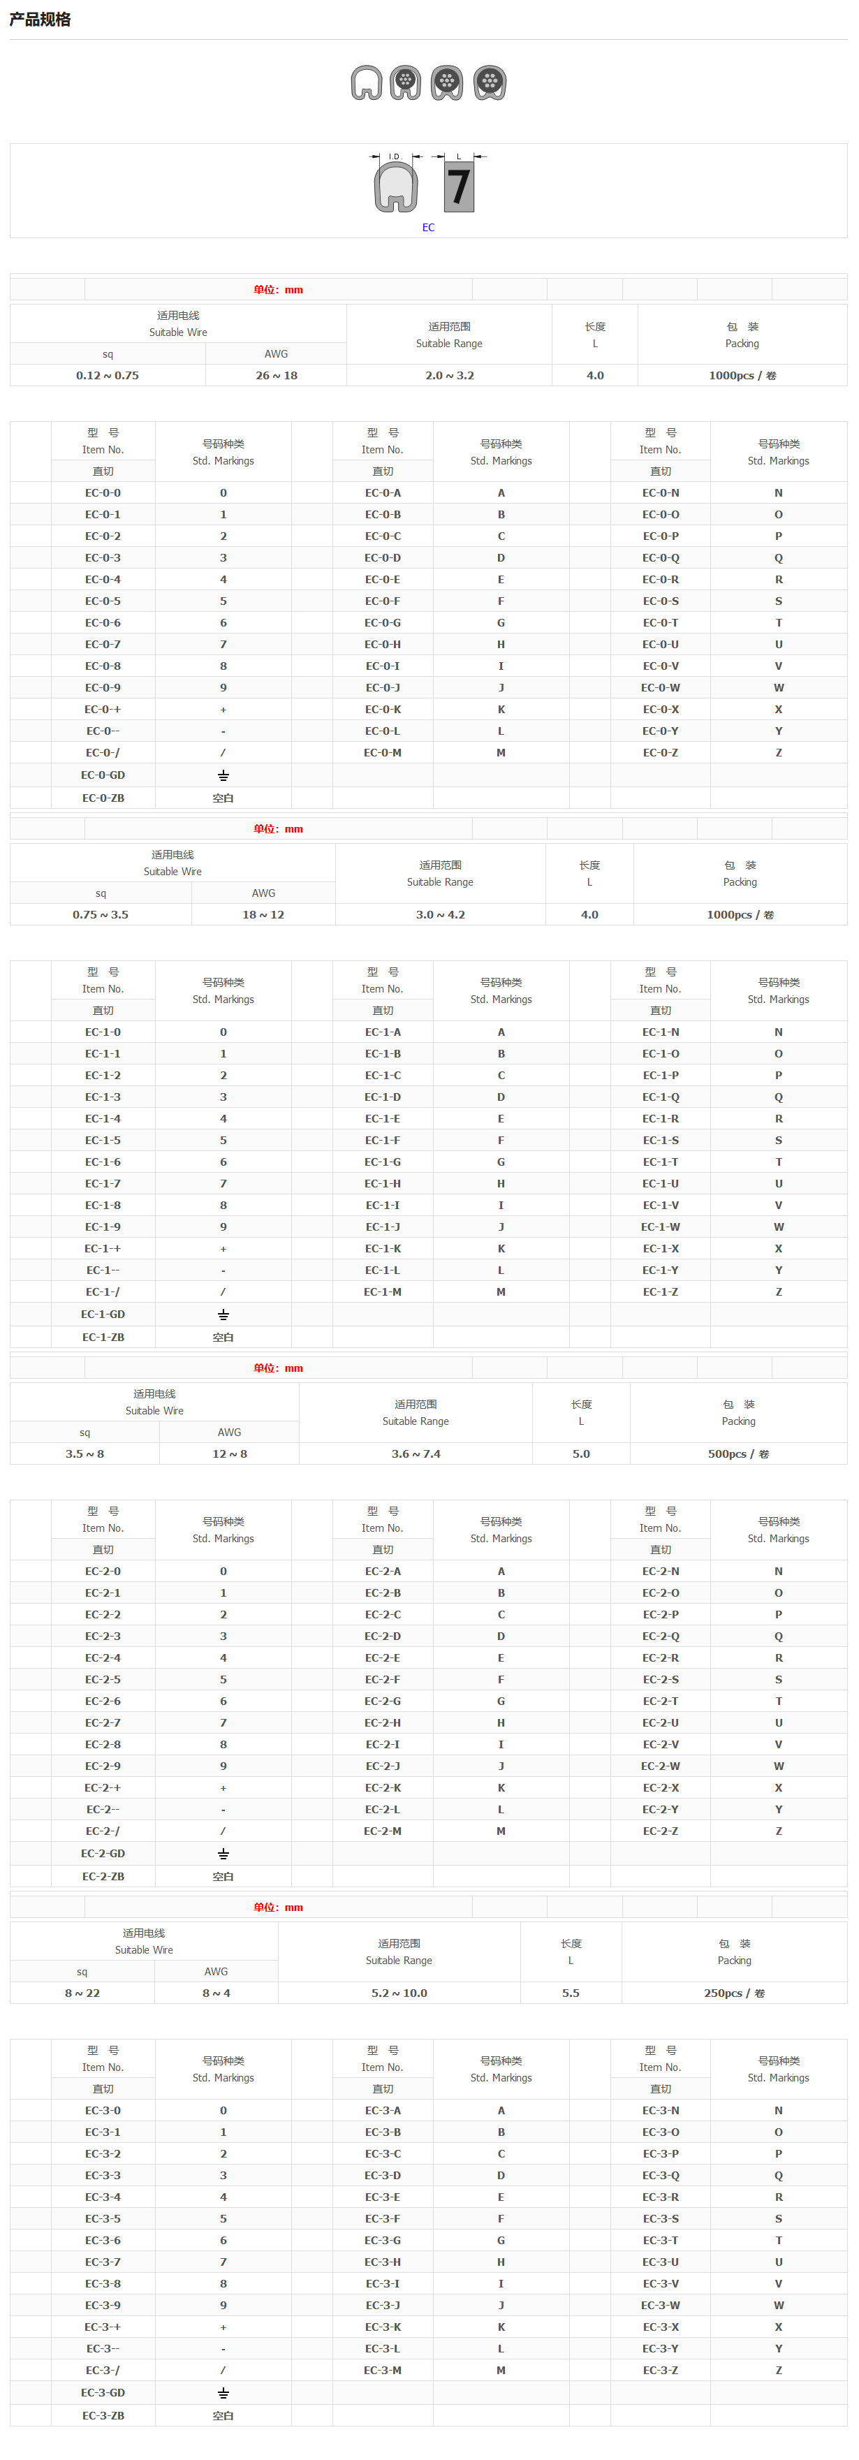Click the second marker icon with small wire
Viewport: 859px width, 2460px height.
[x=406, y=83]
